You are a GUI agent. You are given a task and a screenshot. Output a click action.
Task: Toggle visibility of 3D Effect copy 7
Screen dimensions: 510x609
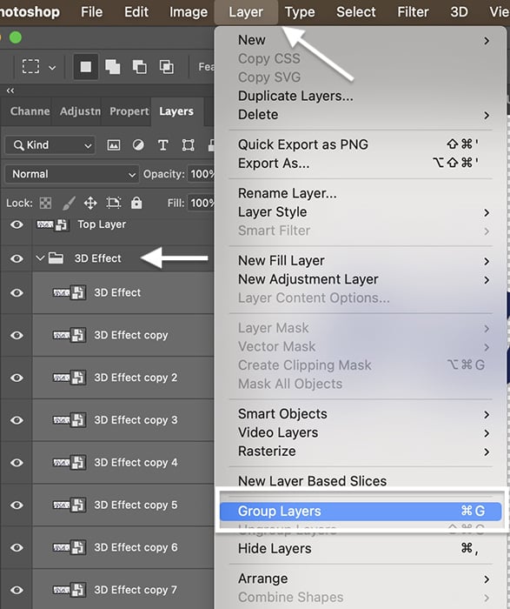(x=17, y=590)
